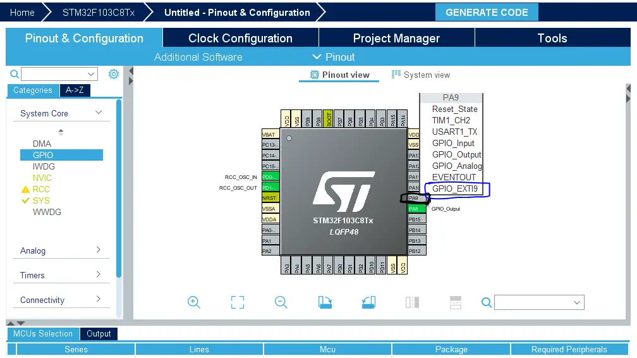Click the category search magnifier icon
The image size is (637, 358).
(x=14, y=74)
